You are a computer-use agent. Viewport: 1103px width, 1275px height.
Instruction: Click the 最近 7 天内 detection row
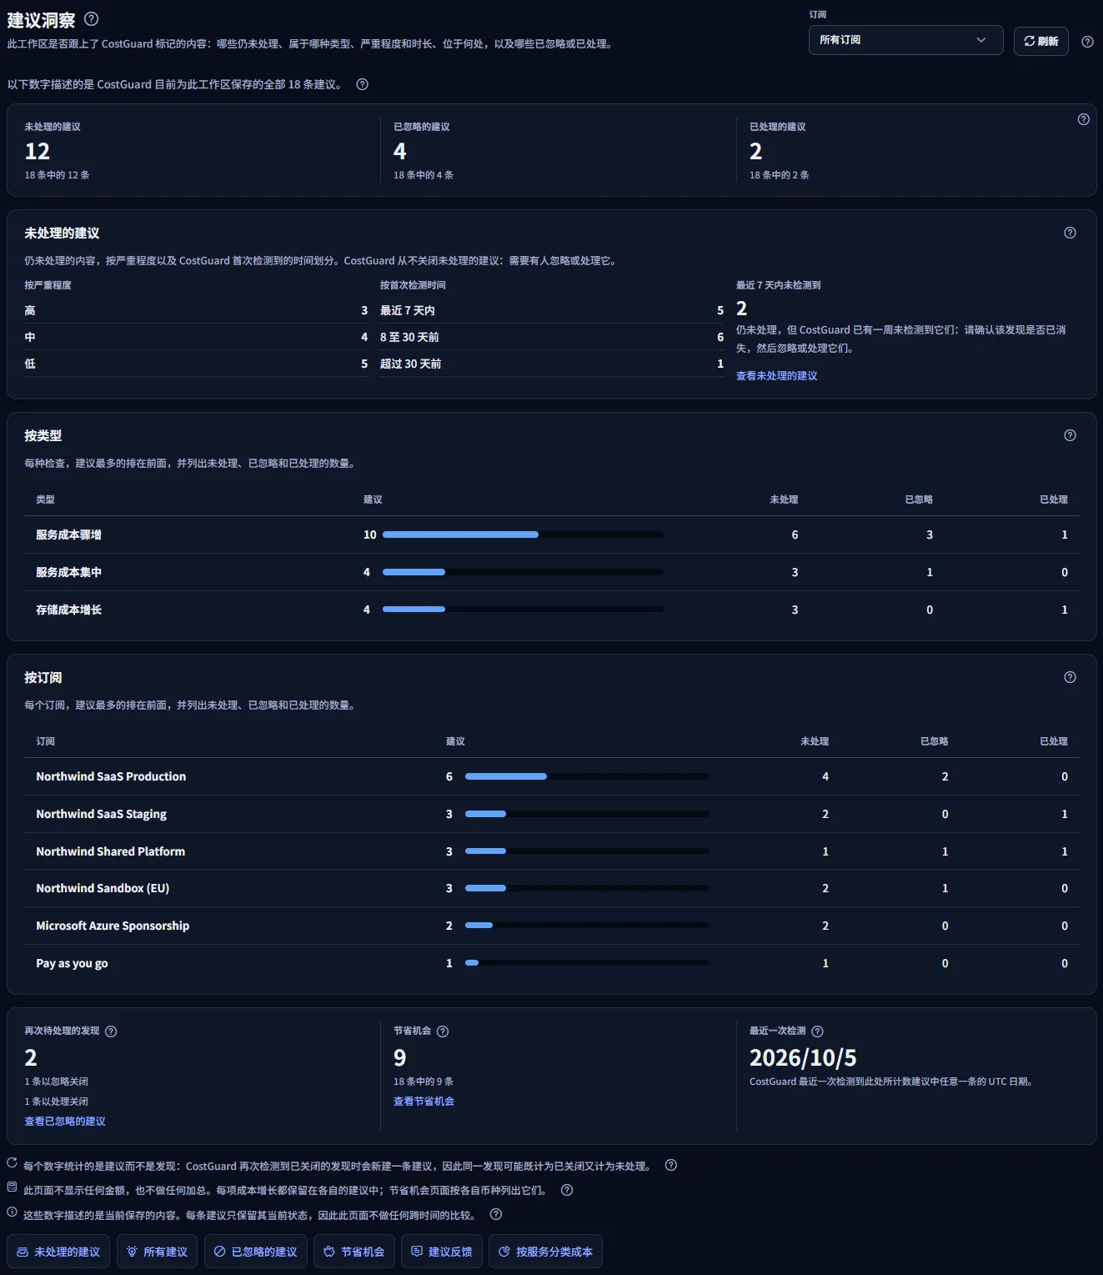pyautogui.click(x=552, y=310)
